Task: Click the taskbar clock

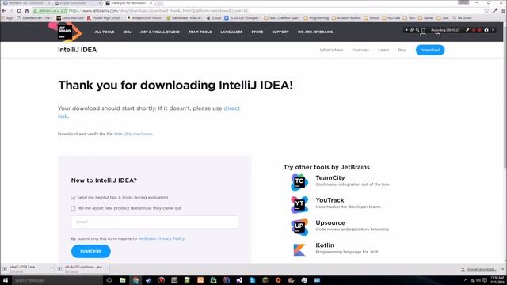Action: click(x=497, y=280)
